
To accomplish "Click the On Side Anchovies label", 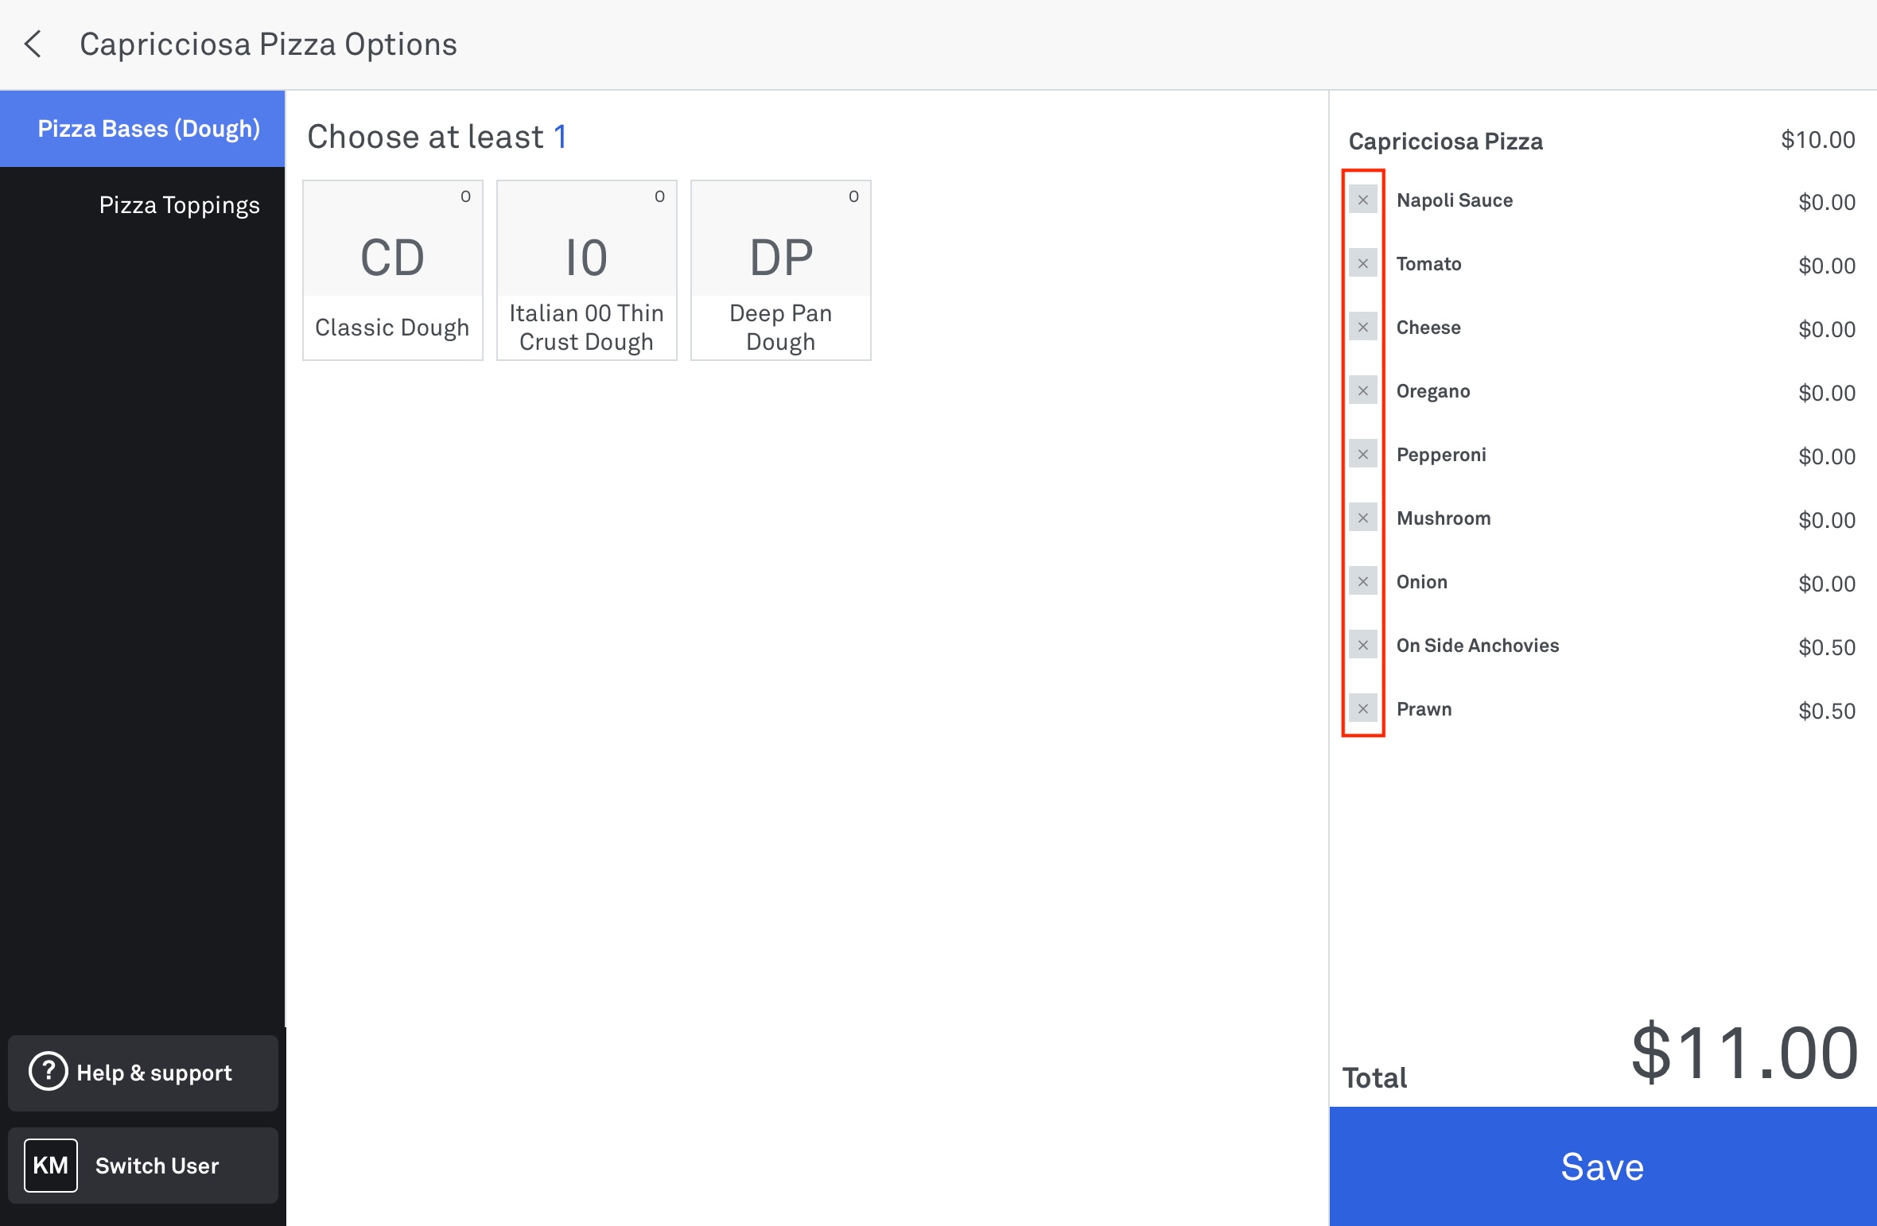I will [1478, 646].
